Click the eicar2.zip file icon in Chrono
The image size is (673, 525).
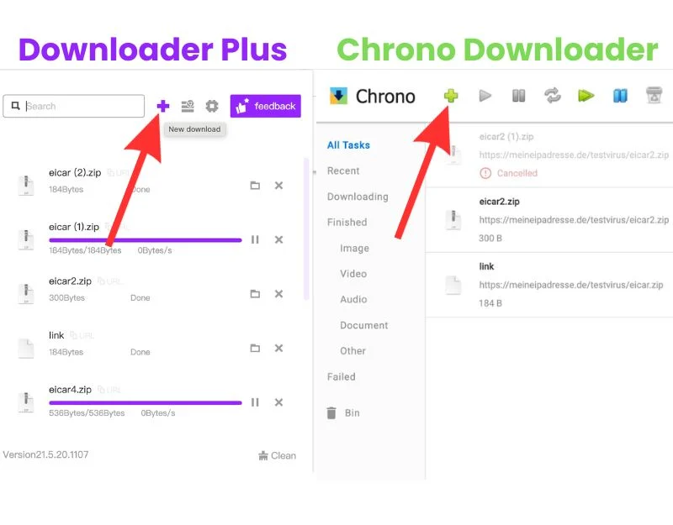pos(453,220)
